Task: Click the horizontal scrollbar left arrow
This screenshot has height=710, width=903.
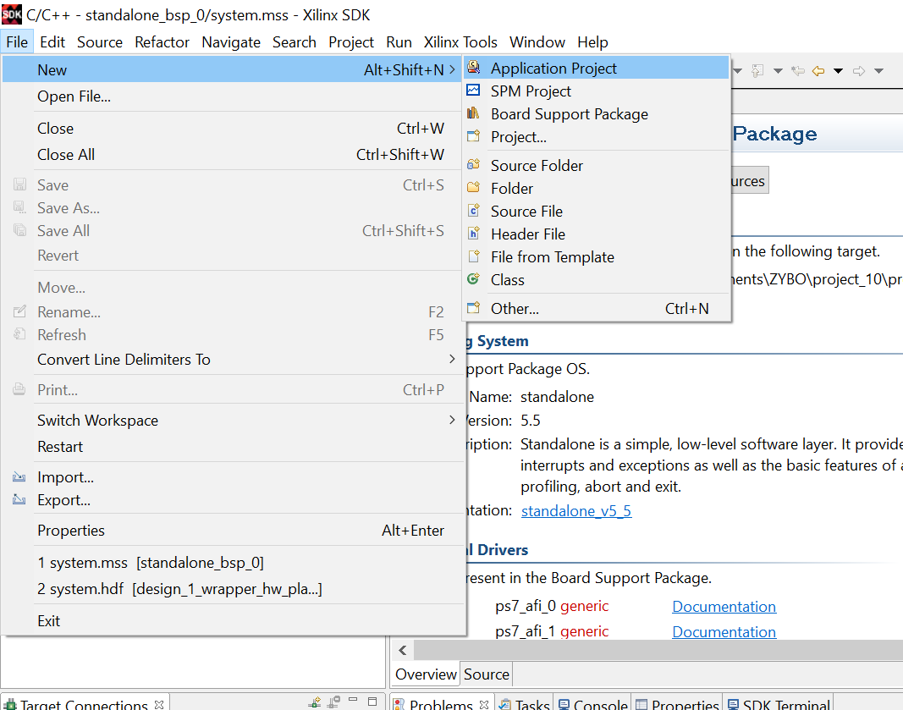Action: [403, 650]
